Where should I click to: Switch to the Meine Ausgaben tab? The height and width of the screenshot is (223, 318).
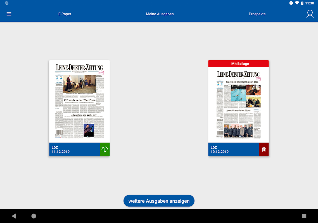pyautogui.click(x=160, y=14)
